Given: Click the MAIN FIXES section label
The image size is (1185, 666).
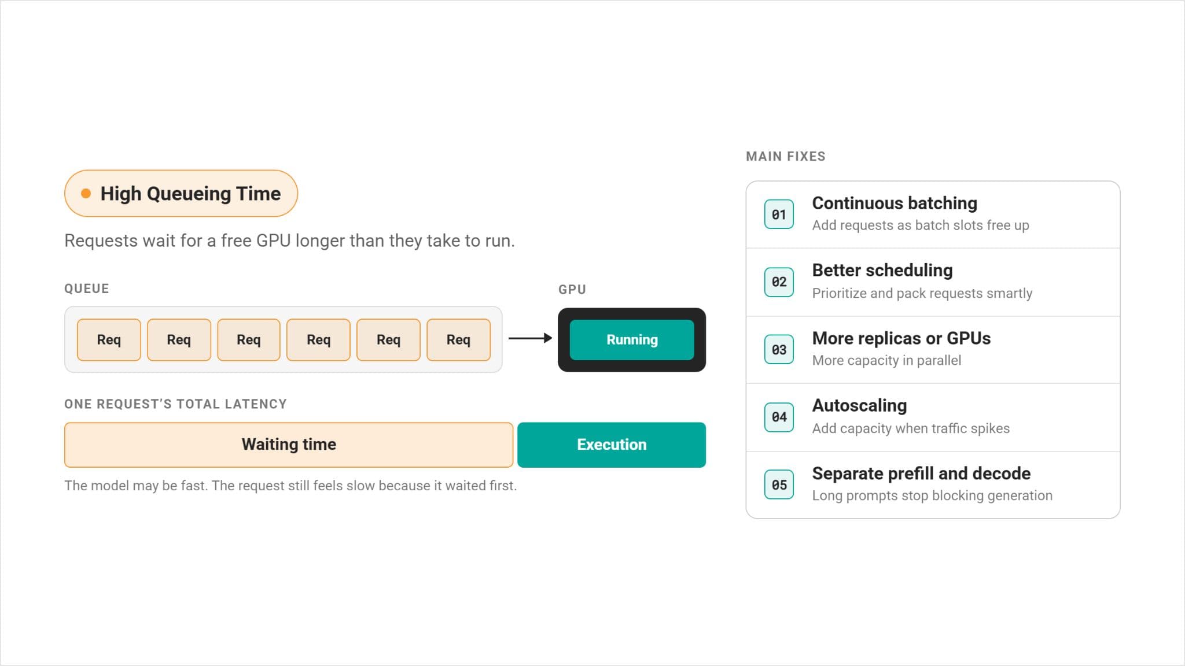Looking at the screenshot, I should [786, 157].
